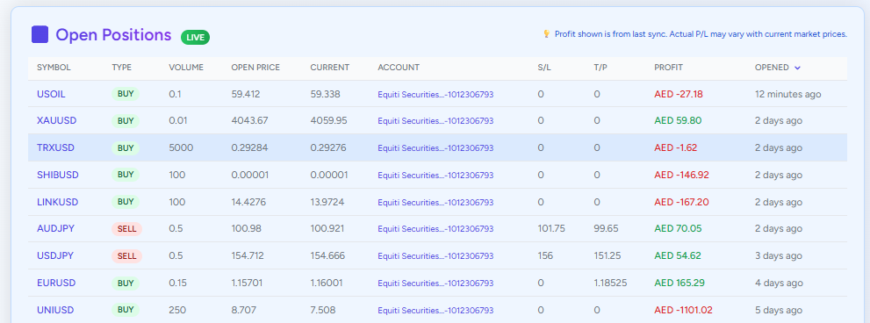Click the BUY badge in USOIL row
The width and height of the screenshot is (870, 323).
click(126, 94)
